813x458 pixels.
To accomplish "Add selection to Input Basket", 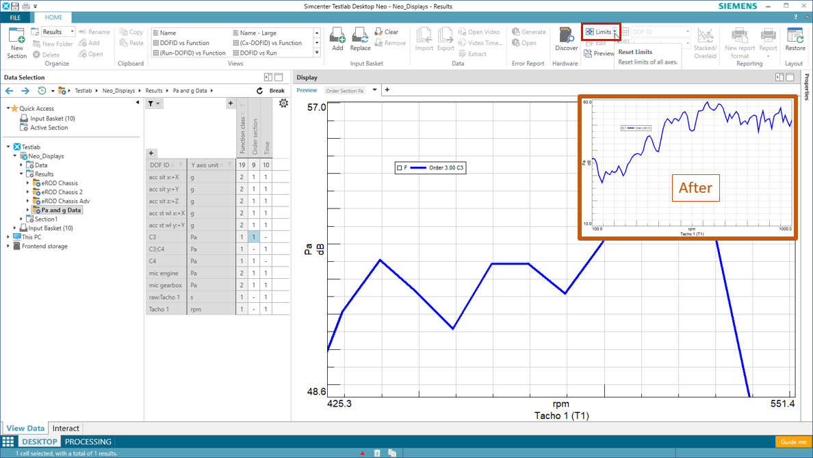I will 337,40.
